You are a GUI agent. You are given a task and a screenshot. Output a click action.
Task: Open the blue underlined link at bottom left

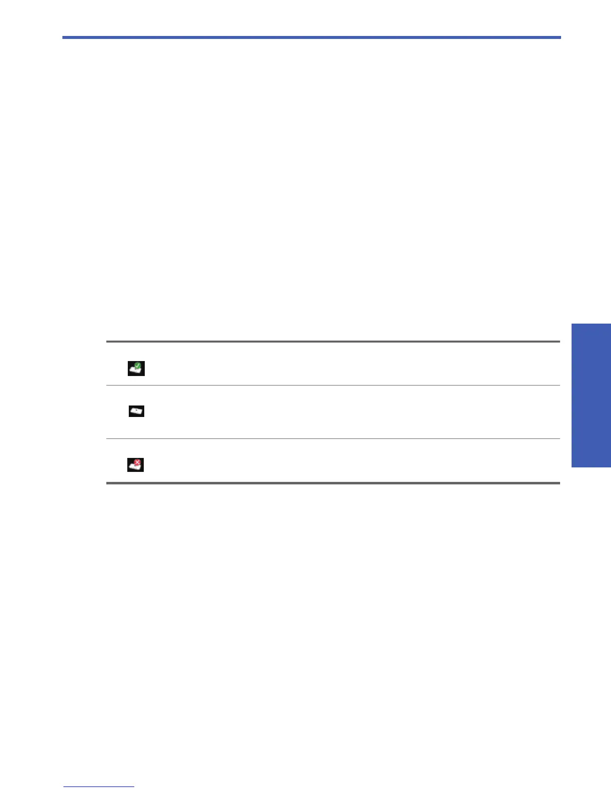[99, 787]
